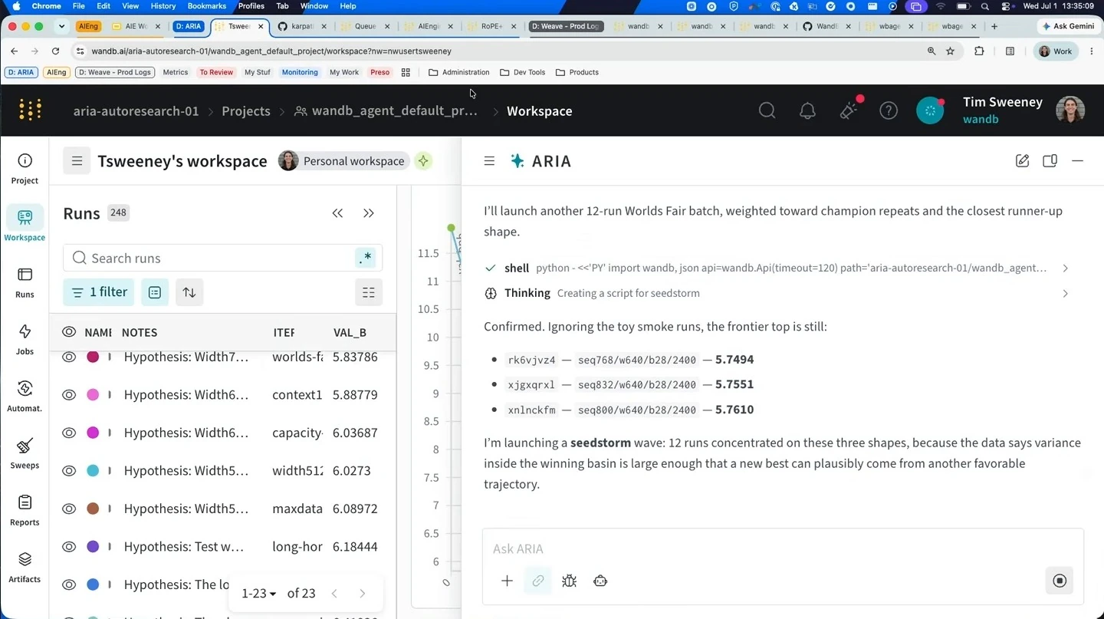Open the Sweeps section

[x=25, y=453]
